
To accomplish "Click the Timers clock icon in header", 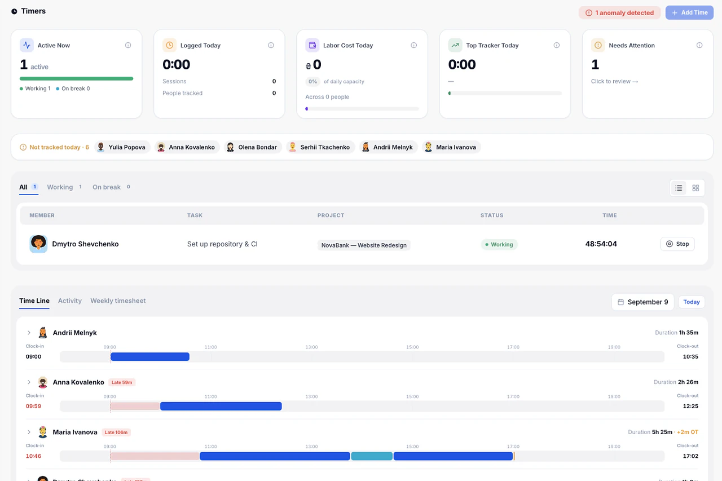I will point(14,11).
